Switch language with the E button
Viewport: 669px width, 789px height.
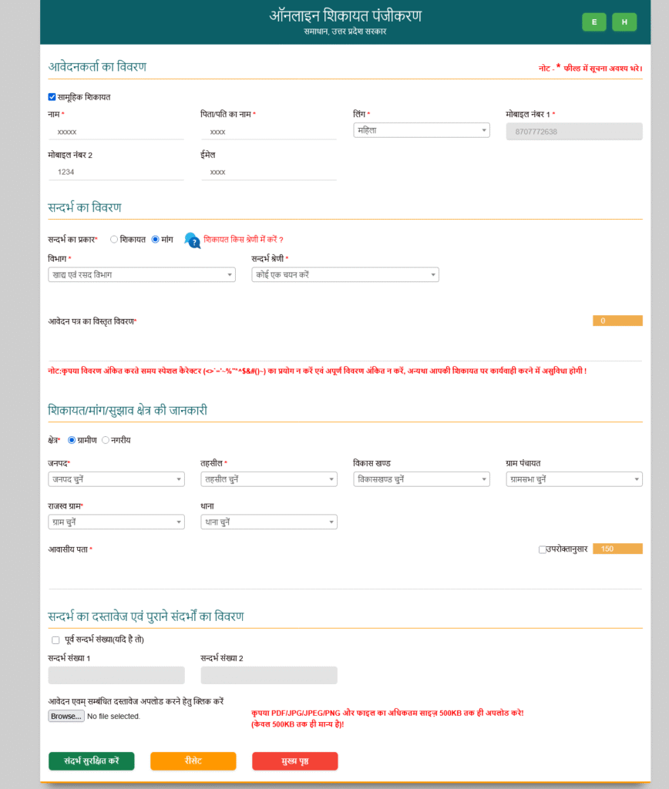tap(593, 22)
